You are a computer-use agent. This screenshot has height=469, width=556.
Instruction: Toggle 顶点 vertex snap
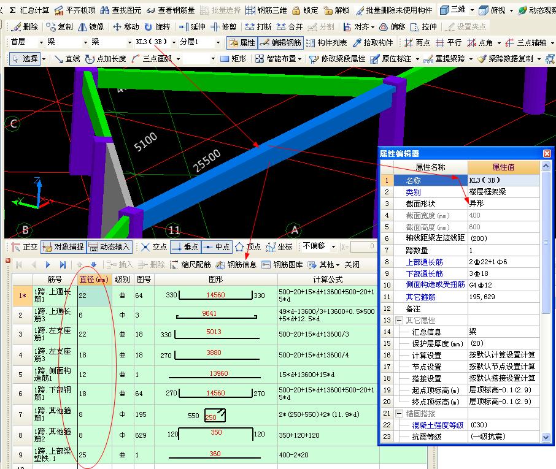[x=248, y=247]
